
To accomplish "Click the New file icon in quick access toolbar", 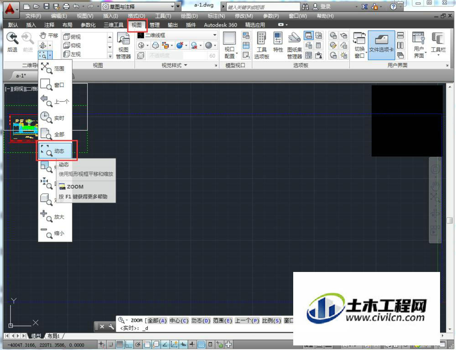I will coord(26,6).
